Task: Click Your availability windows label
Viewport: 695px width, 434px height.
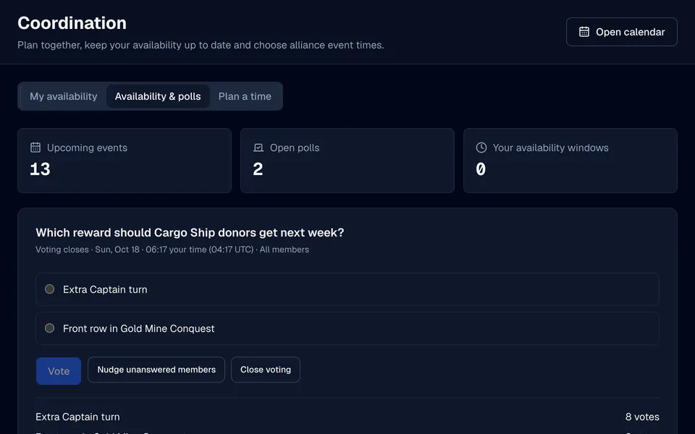Action: pos(550,148)
